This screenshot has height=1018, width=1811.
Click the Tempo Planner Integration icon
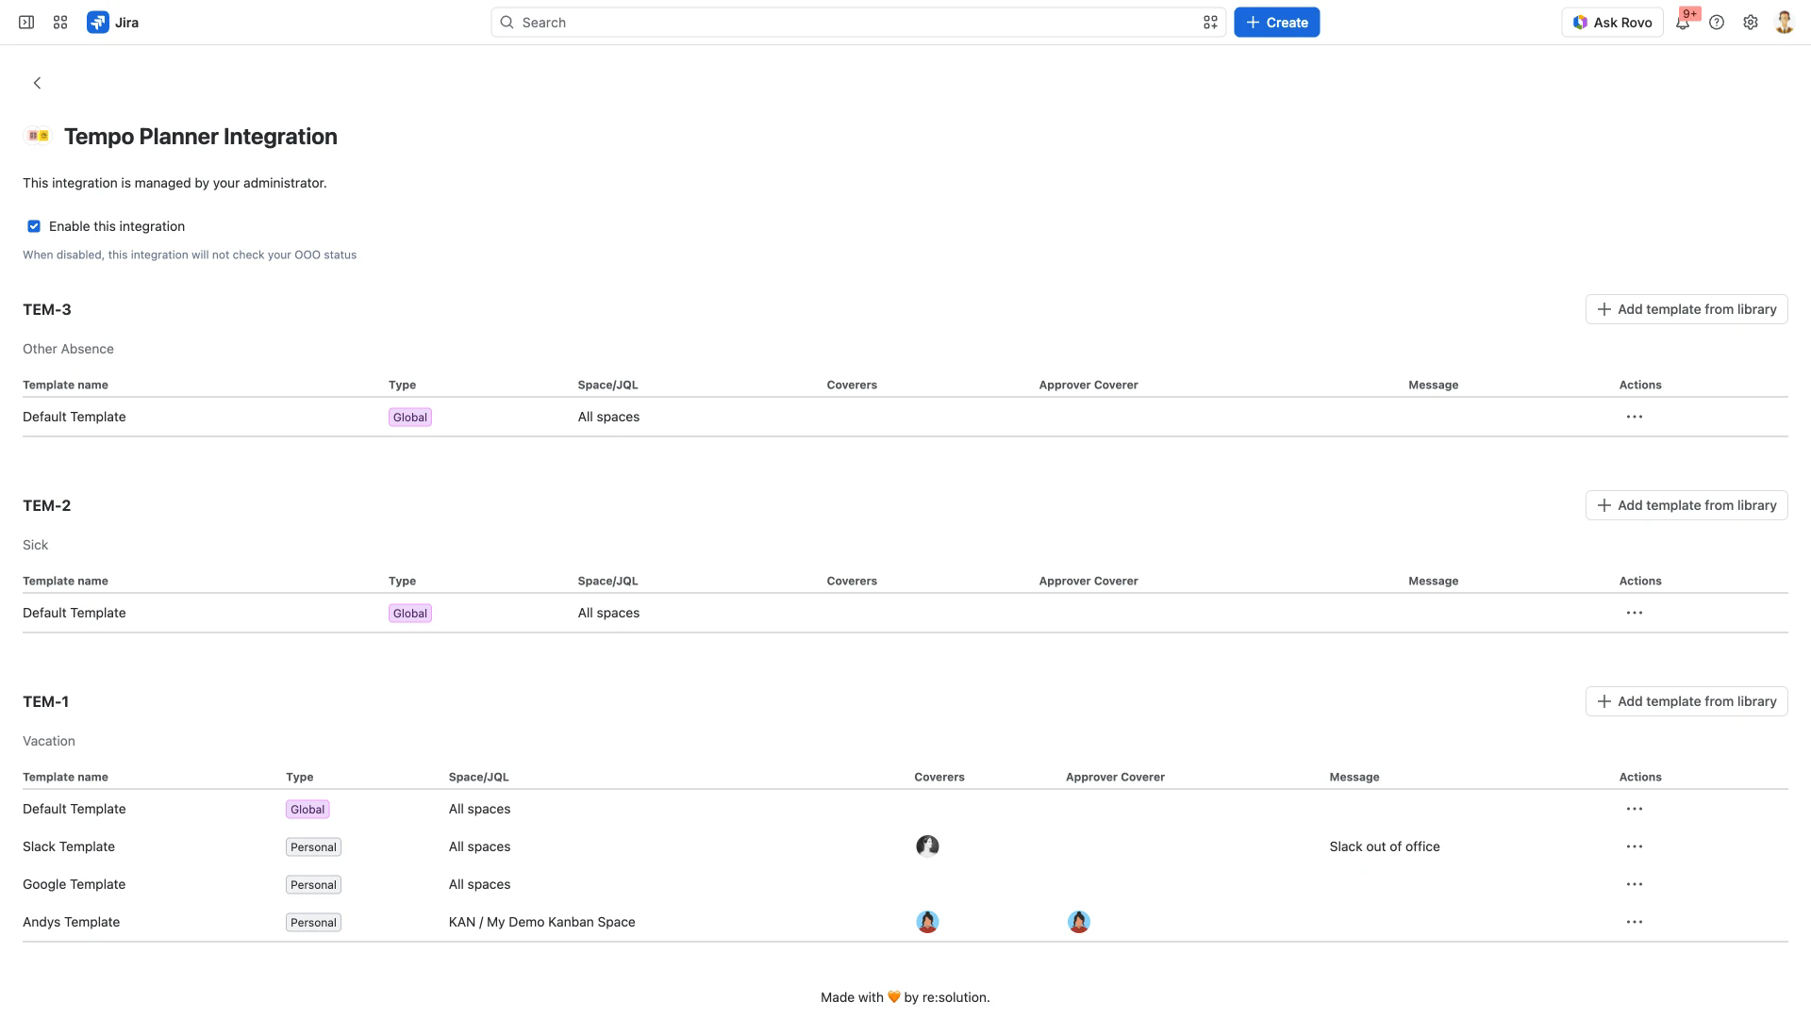38,136
